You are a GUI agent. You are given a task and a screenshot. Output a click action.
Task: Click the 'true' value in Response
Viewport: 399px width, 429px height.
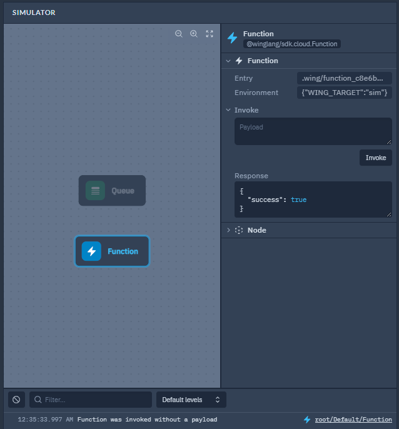tap(298, 199)
